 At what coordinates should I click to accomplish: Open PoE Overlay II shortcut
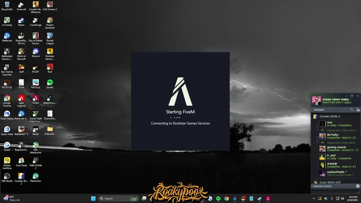click(x=50, y=6)
